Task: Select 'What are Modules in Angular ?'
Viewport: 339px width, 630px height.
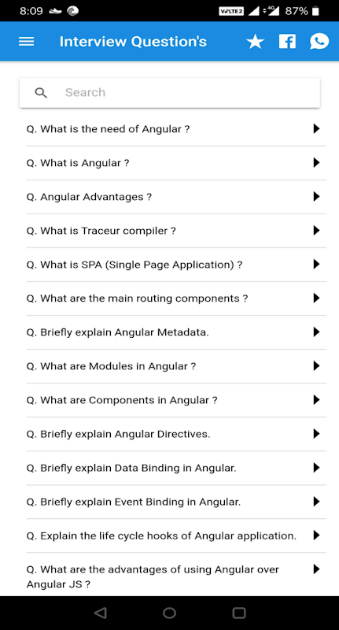Action: (x=176, y=366)
